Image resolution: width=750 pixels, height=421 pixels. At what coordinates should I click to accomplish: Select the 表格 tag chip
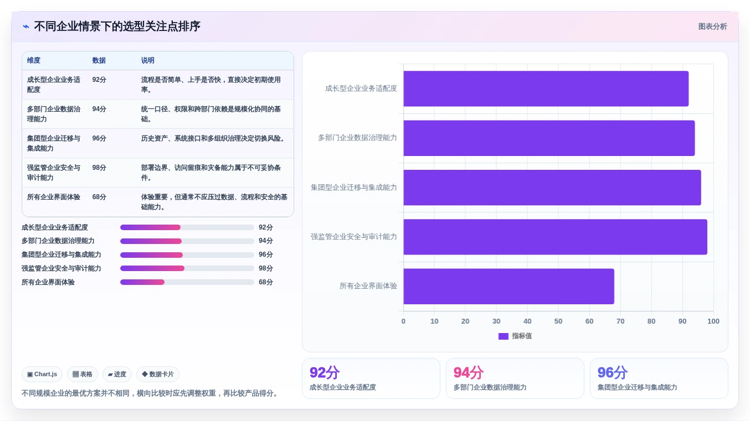click(x=83, y=375)
